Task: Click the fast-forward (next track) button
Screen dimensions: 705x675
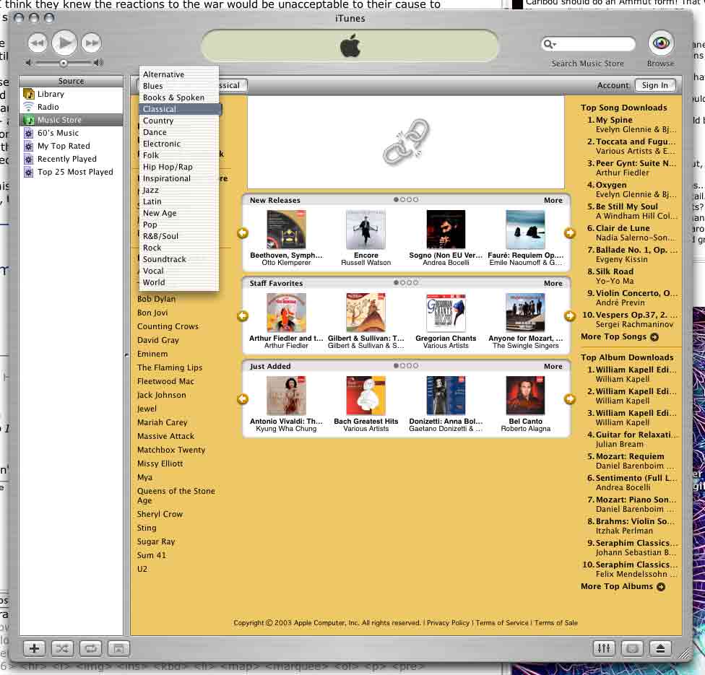Action: pyautogui.click(x=91, y=43)
